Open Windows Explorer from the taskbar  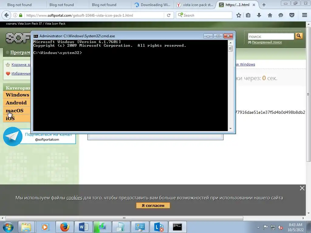[26, 227]
